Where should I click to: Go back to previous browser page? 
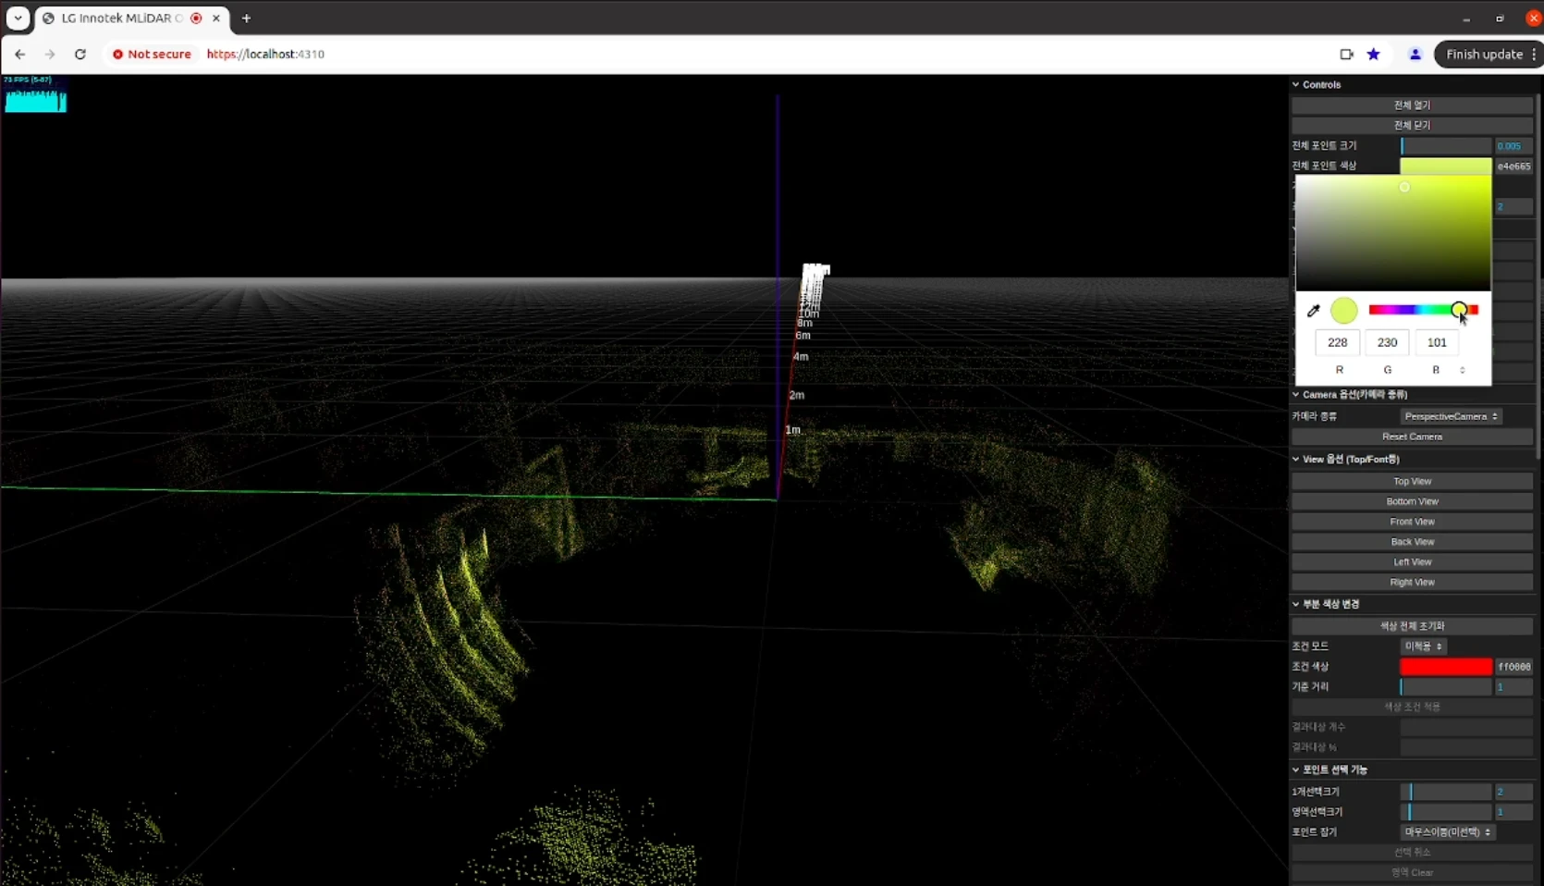click(19, 55)
